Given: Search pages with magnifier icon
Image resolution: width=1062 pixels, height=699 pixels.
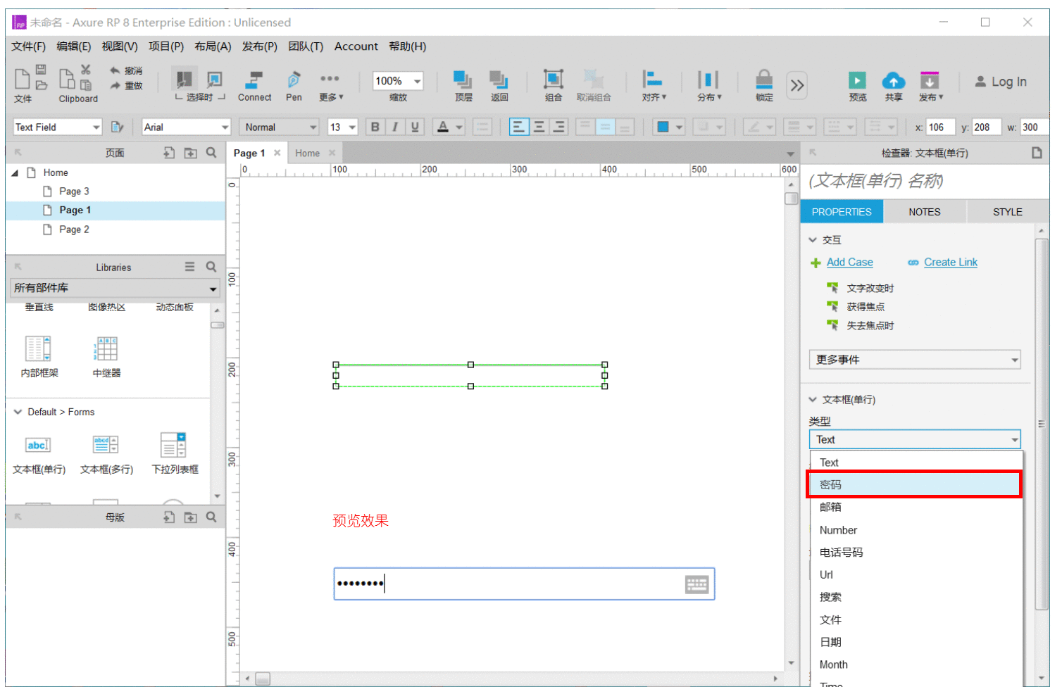Looking at the screenshot, I should 211,153.
